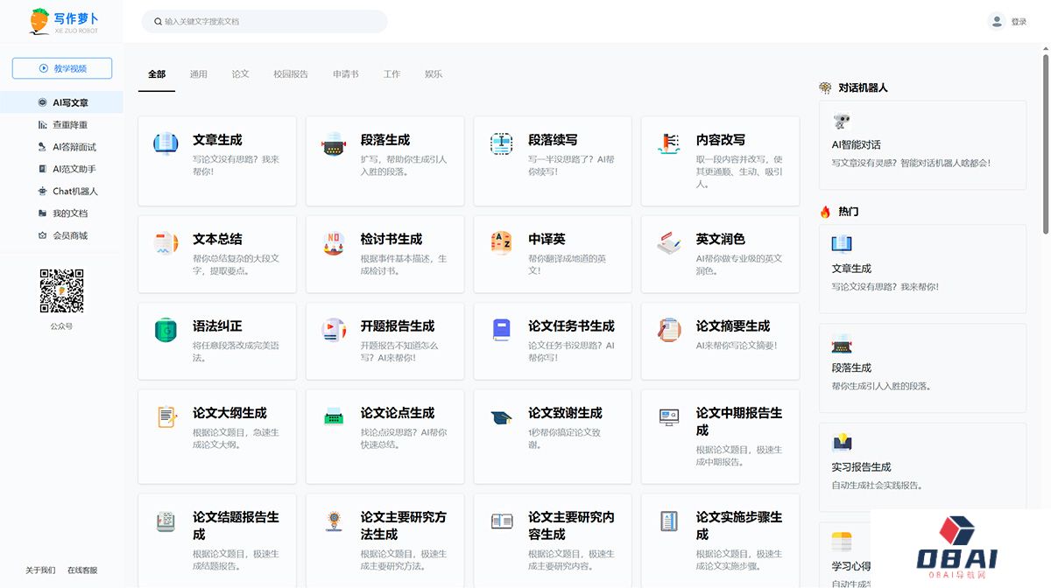Click the 英文润色 card title

coord(721,239)
